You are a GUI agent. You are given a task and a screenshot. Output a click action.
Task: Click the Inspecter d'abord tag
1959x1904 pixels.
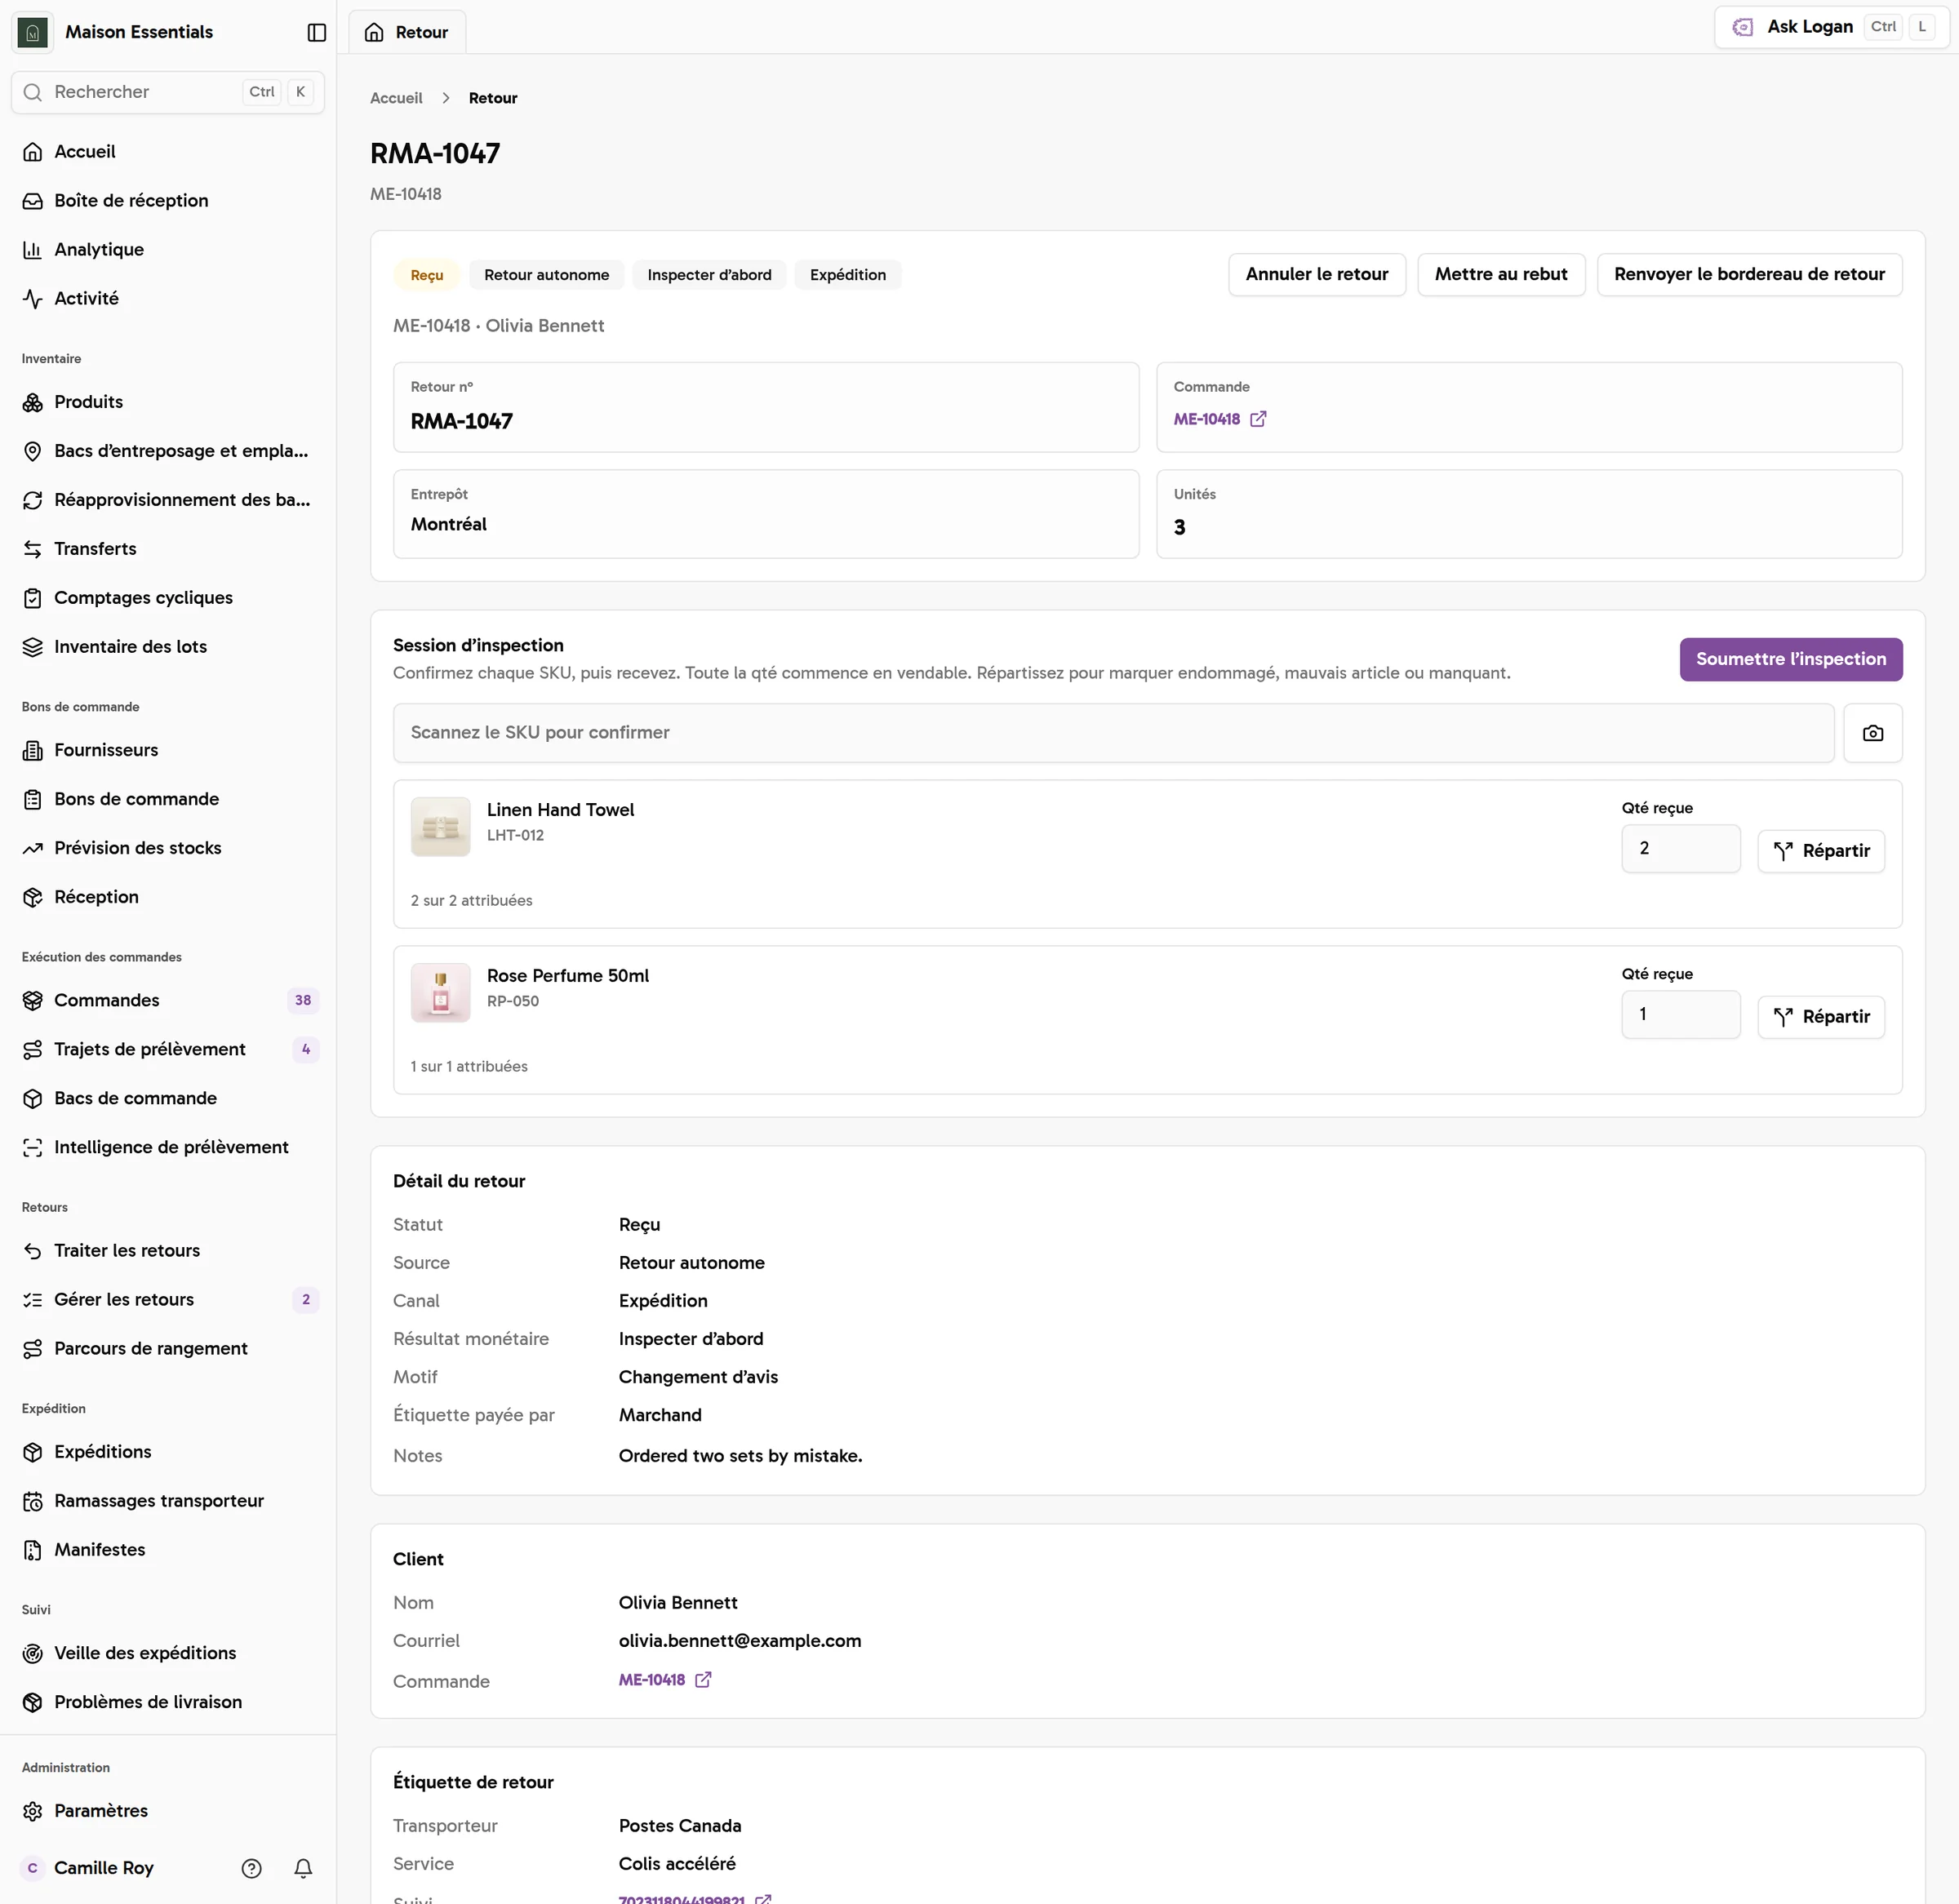pyautogui.click(x=709, y=275)
